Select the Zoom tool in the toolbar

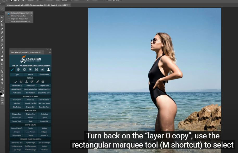click(x=2, y=83)
